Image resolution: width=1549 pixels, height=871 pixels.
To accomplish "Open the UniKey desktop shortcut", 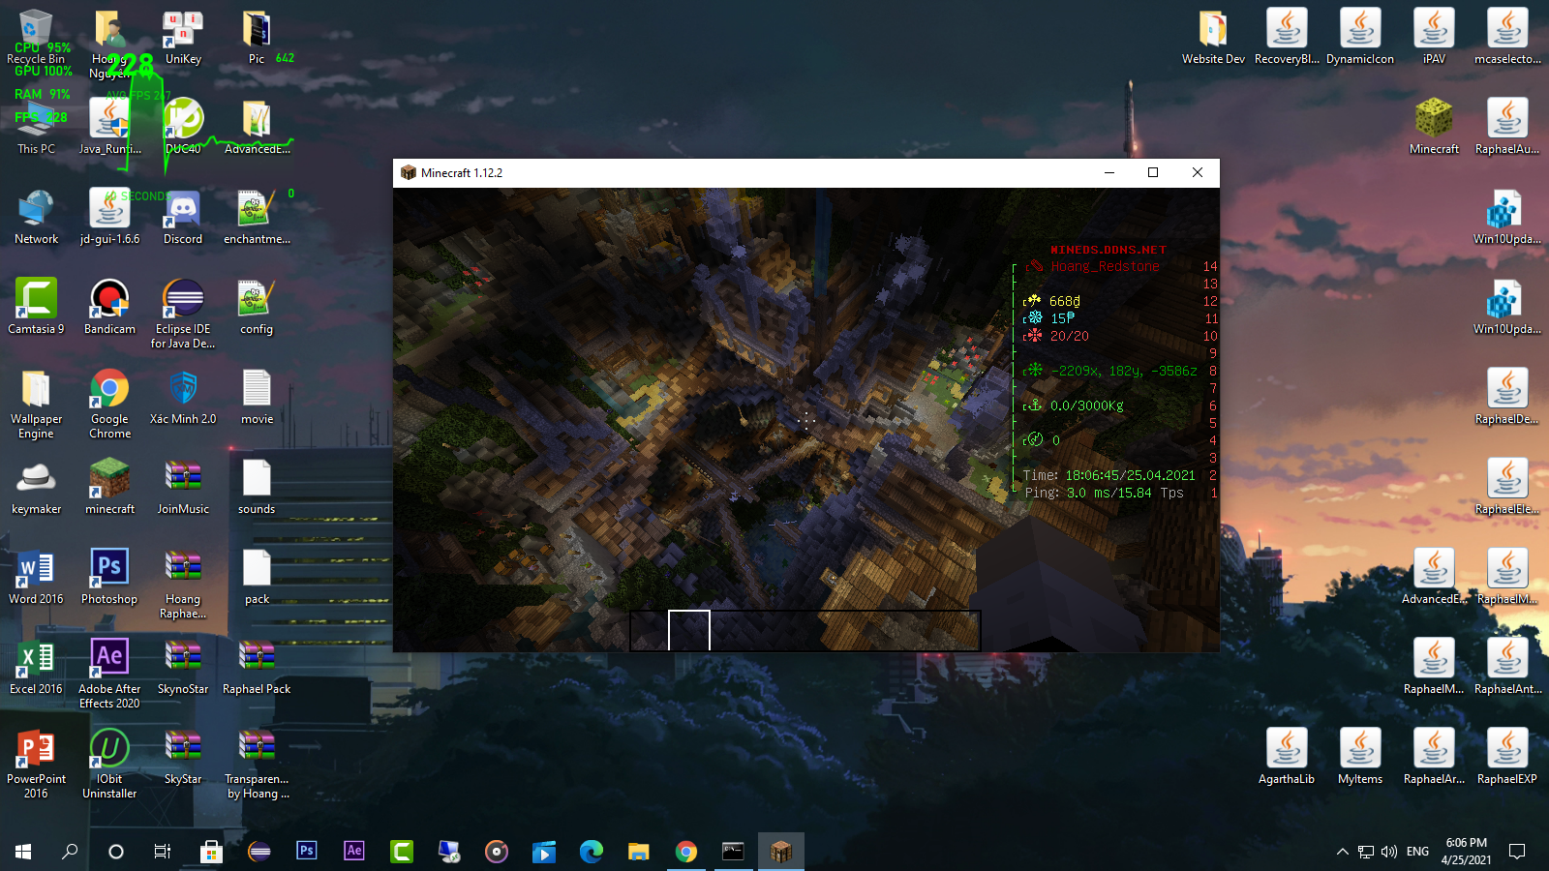I will point(183,39).
